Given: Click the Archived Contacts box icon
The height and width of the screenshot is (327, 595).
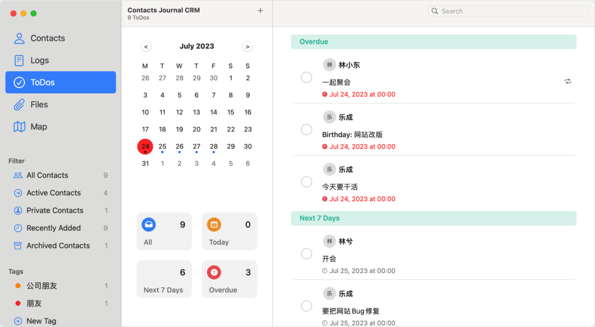Looking at the screenshot, I should tap(18, 245).
